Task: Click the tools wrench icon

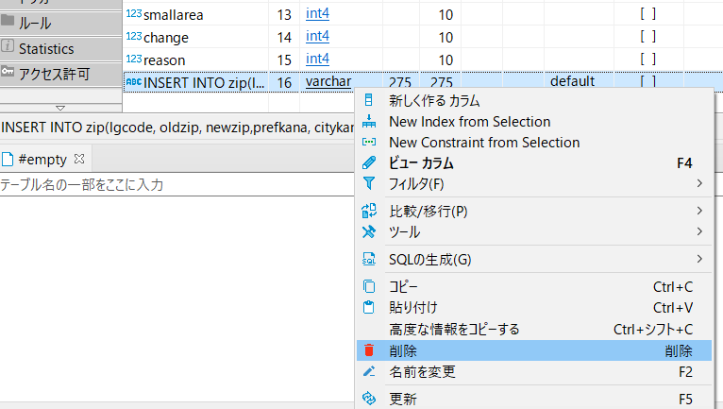Action: [368, 231]
